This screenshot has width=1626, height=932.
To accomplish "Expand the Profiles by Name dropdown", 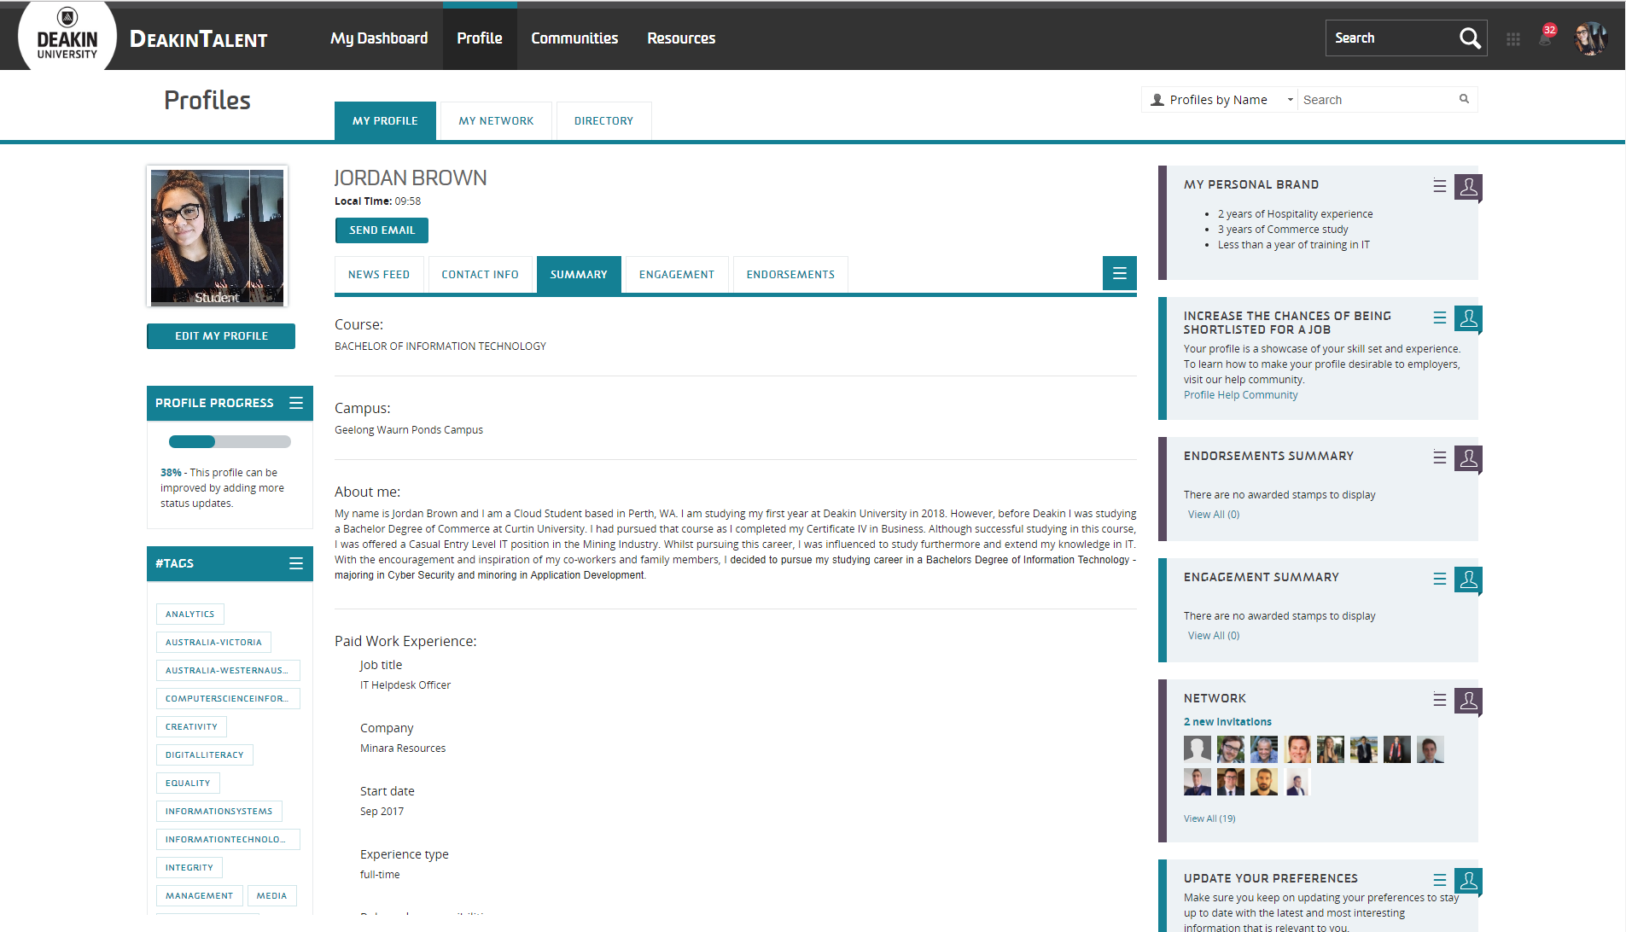I will point(1220,100).
